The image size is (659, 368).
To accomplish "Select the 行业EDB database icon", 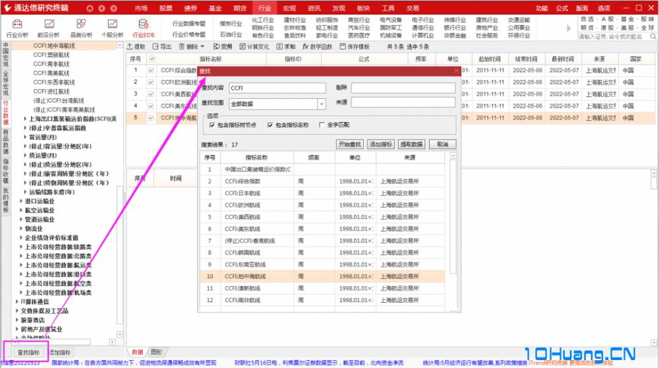I will [143, 28].
